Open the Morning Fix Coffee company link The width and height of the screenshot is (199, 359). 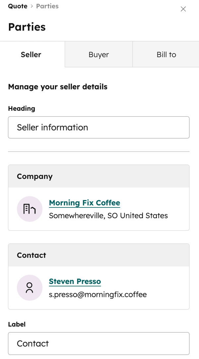point(84,203)
